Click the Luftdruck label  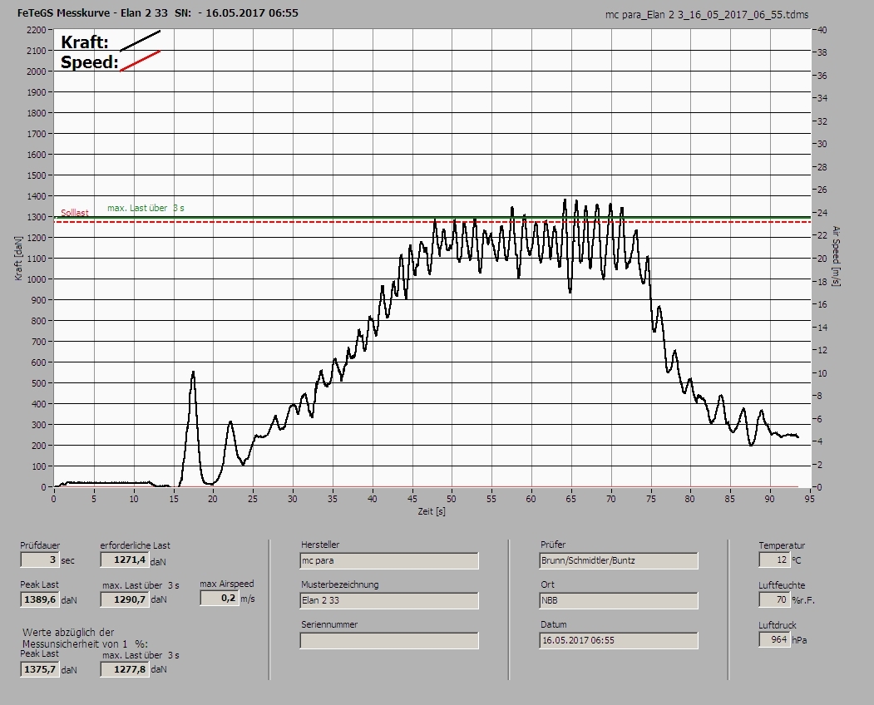coord(778,625)
